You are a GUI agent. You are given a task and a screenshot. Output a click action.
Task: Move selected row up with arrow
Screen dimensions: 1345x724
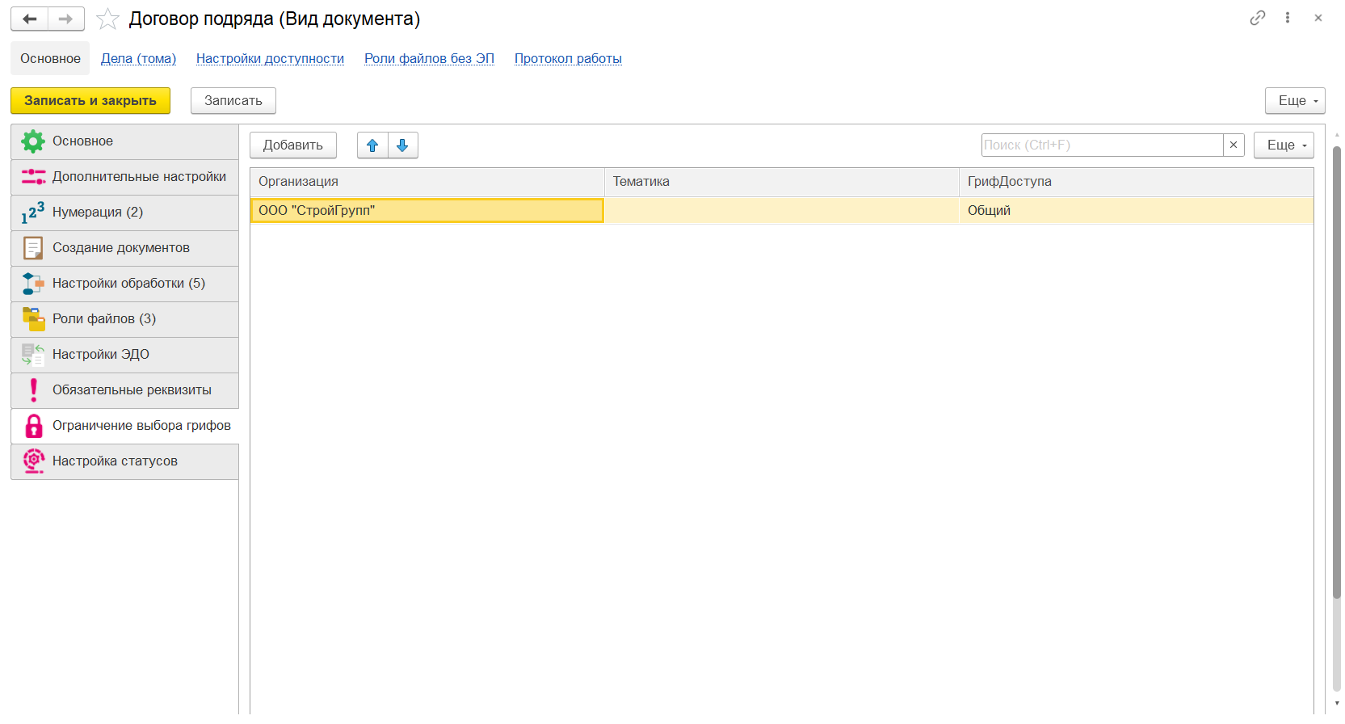point(372,145)
